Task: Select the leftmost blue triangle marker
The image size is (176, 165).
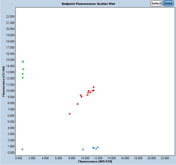Action: click(x=83, y=149)
